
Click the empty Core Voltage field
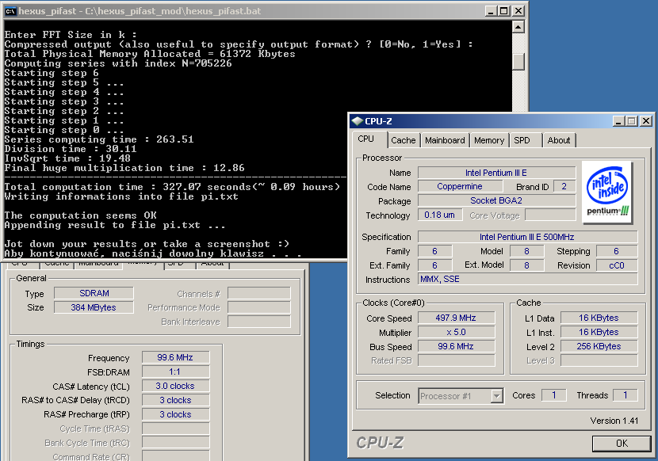coord(550,215)
